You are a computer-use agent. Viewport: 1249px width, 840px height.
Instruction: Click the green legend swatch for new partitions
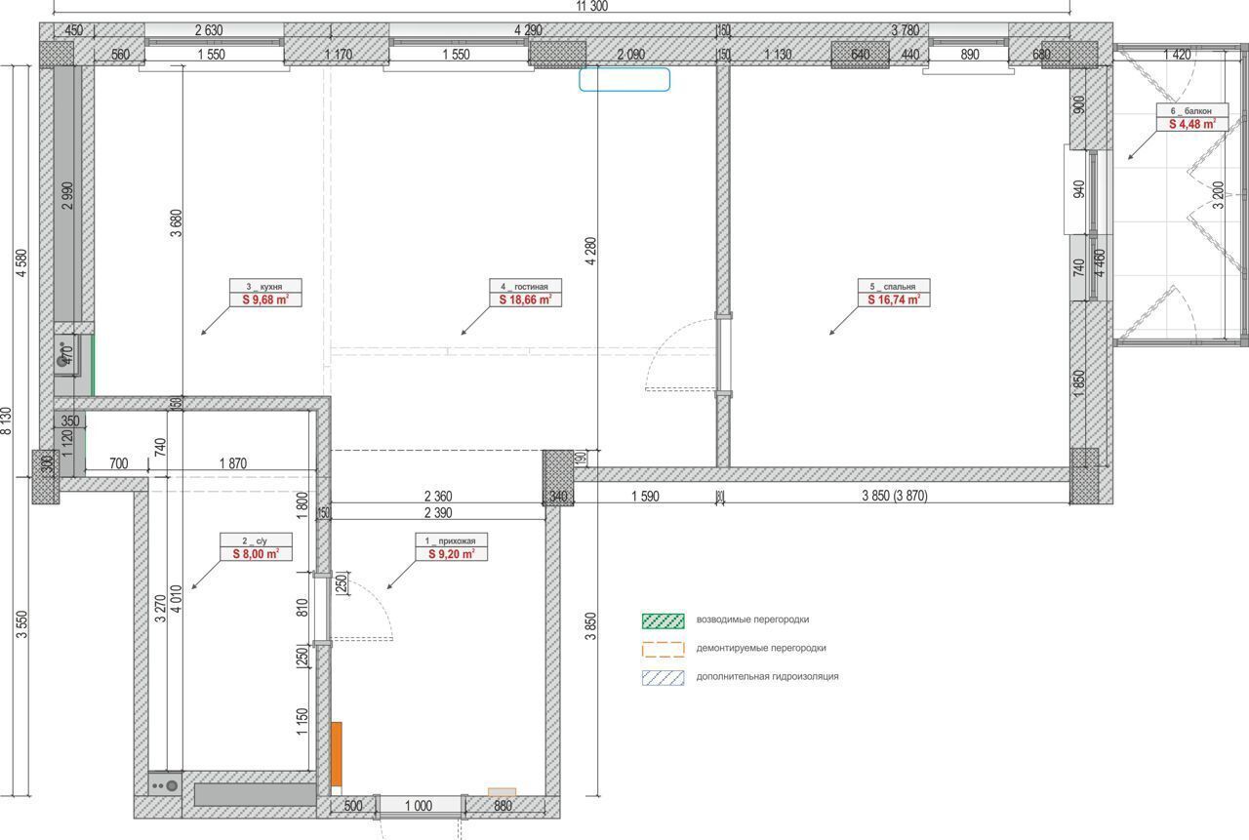pos(663,620)
